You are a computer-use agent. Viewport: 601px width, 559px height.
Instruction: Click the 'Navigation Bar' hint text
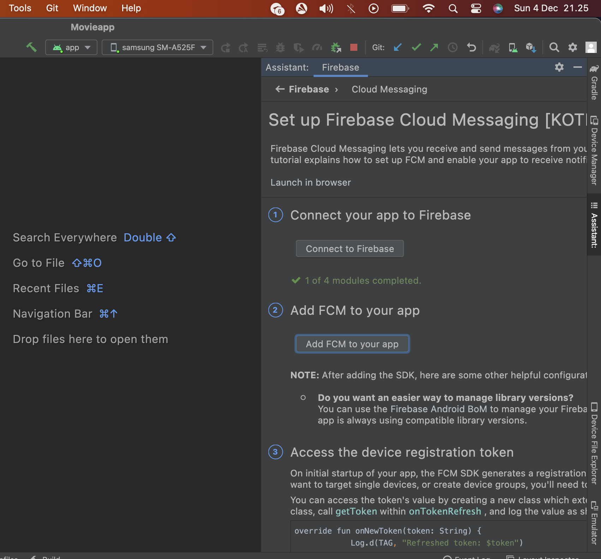(x=52, y=314)
